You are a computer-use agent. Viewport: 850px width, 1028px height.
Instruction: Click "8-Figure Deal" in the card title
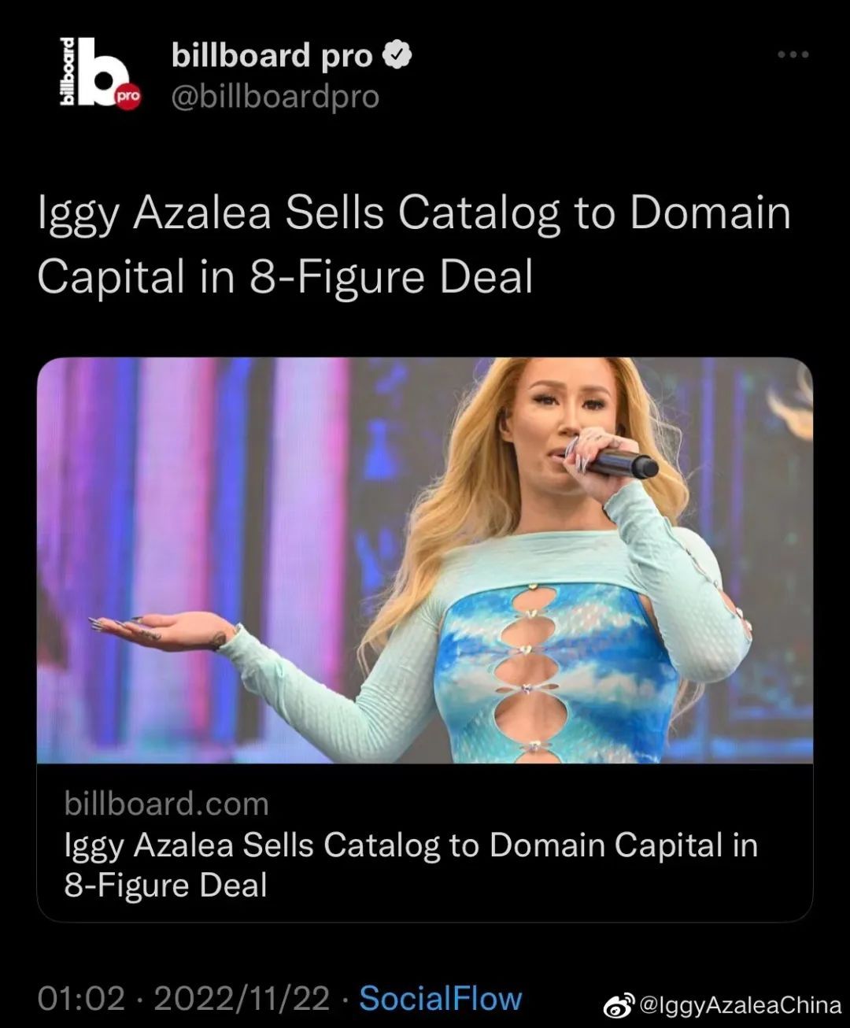point(165,886)
